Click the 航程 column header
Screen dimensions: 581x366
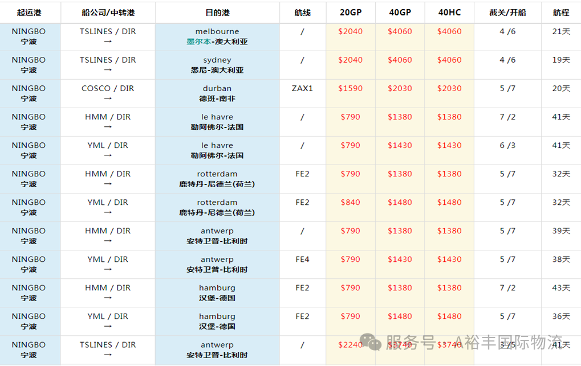[561, 13]
